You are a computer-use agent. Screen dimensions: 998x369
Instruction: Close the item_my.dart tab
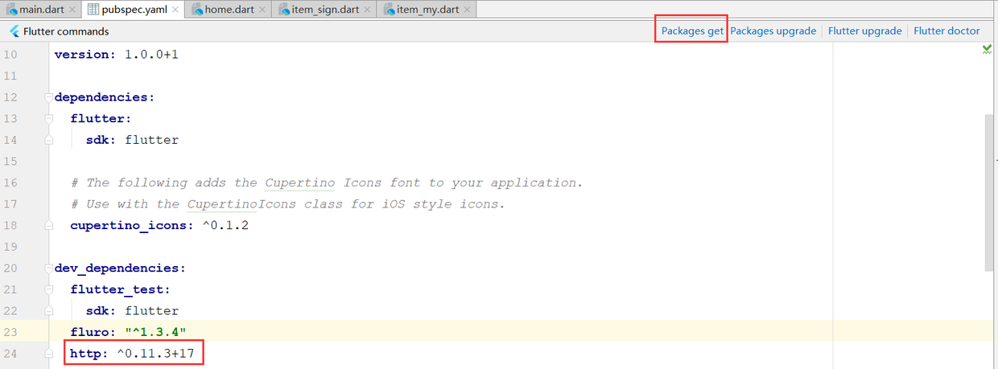[467, 10]
